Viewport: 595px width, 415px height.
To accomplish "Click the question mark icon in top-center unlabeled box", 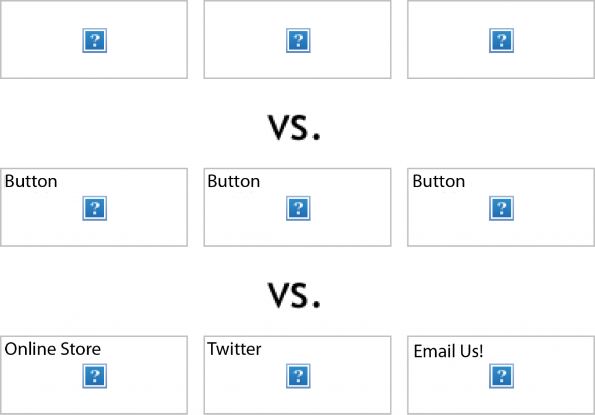I will tap(298, 40).
